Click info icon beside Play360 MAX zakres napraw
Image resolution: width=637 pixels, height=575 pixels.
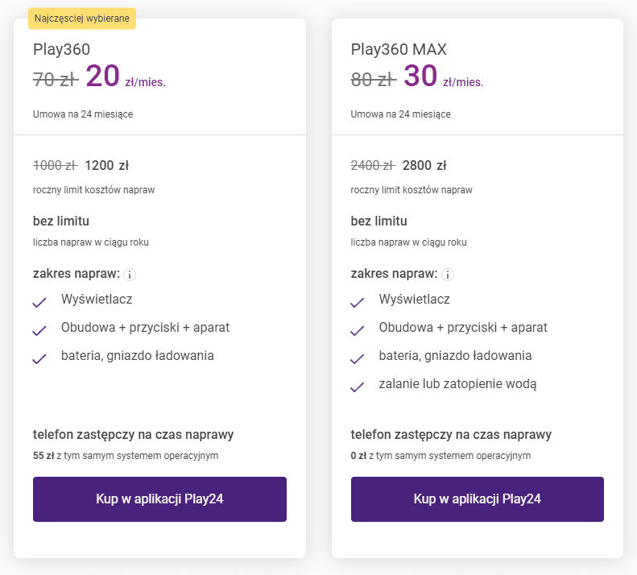point(449,275)
